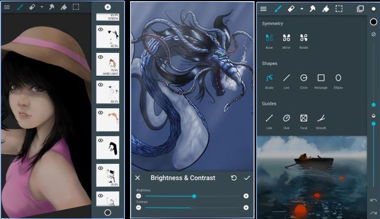Tap the small white dot at top right
The width and height of the screenshot is (380, 219).
tap(374, 9)
